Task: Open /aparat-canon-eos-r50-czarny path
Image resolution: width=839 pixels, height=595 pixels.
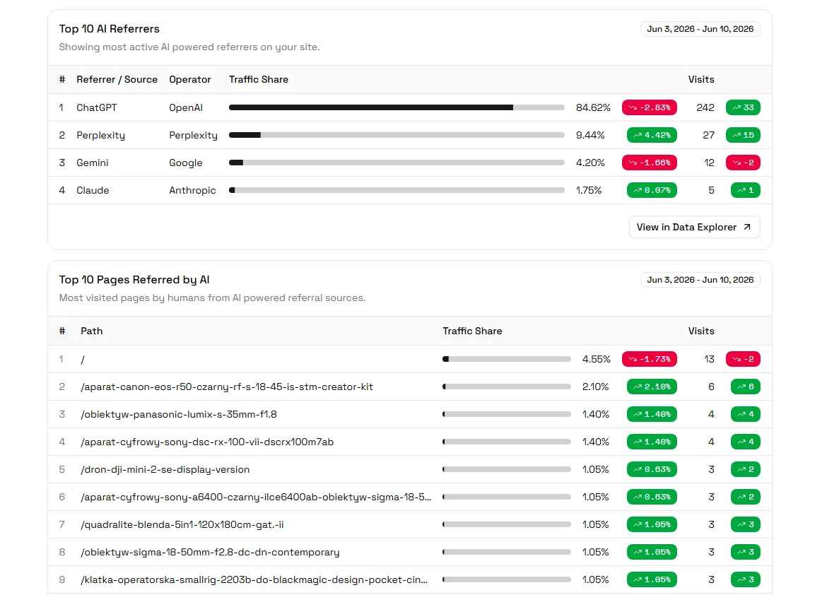Action: point(227,387)
